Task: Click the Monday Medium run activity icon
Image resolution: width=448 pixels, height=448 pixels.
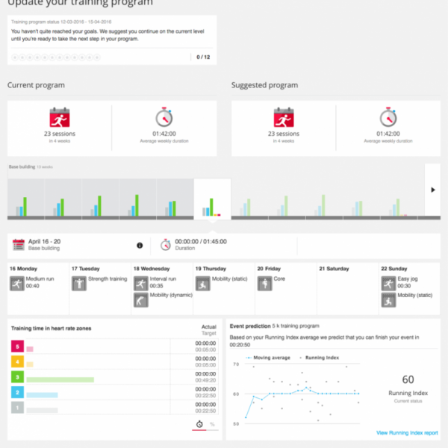Action: 16,283
